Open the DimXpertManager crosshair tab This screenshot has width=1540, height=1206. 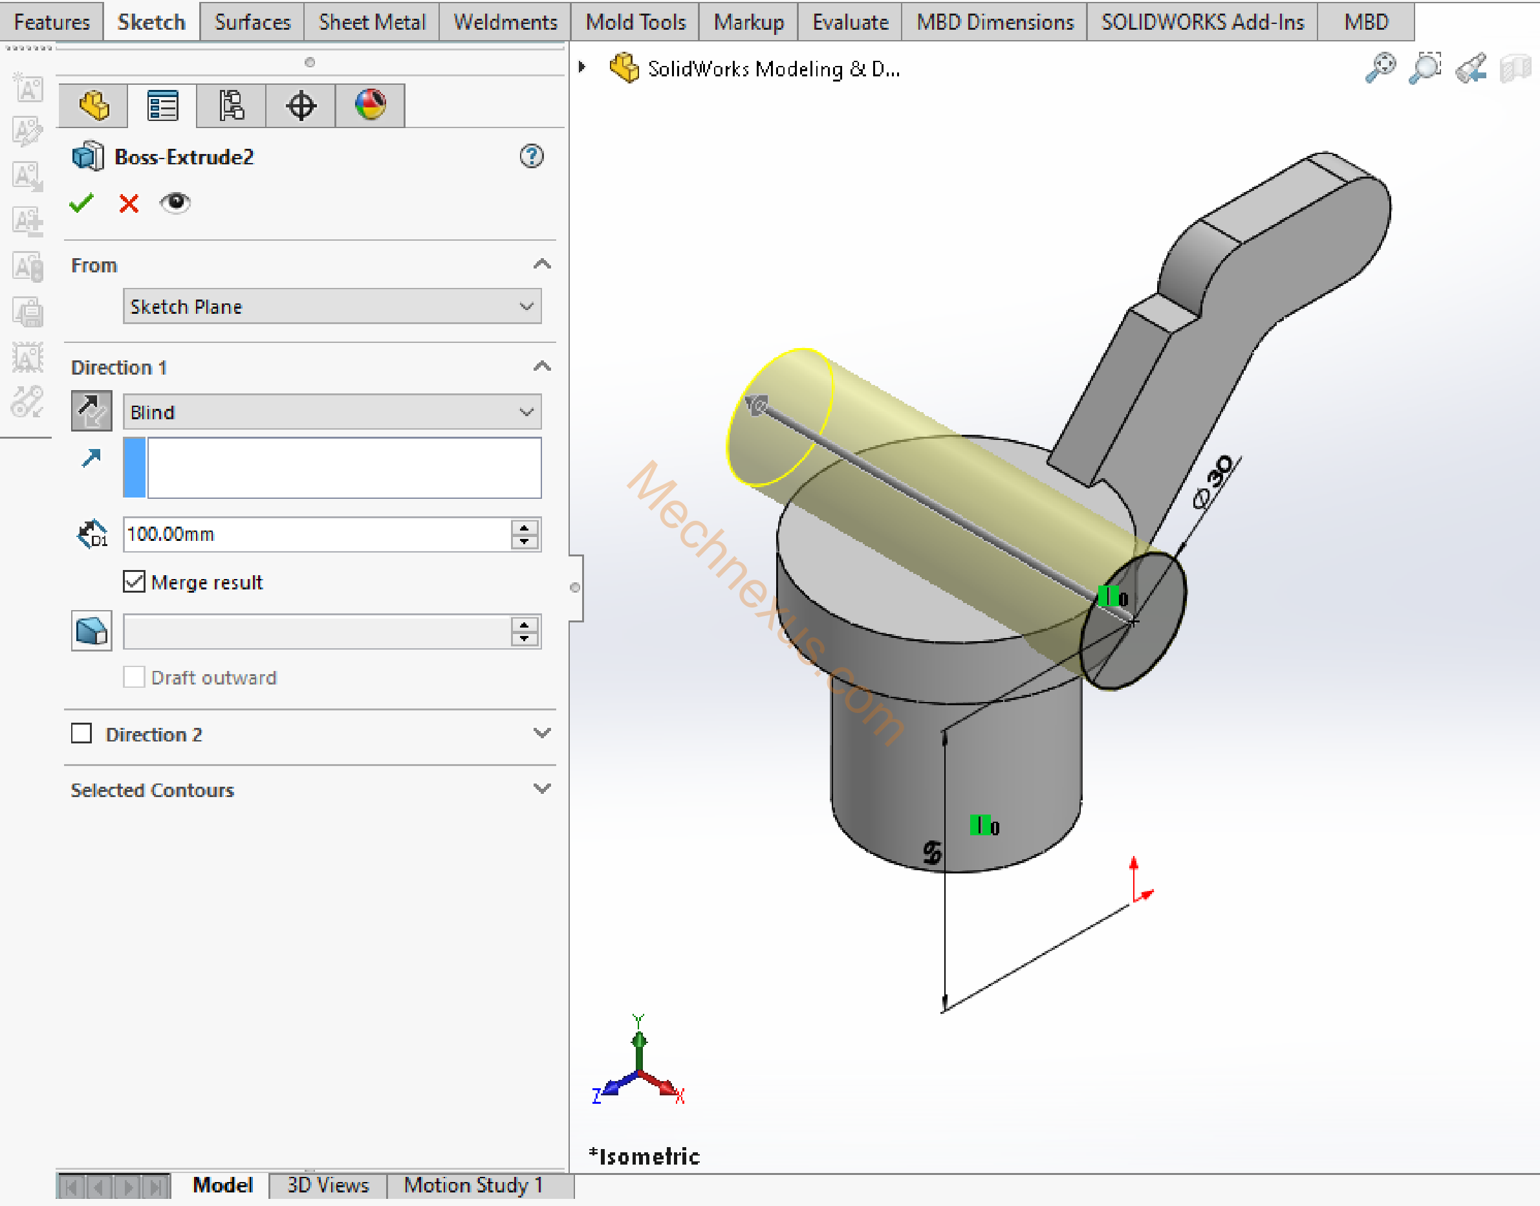click(301, 106)
